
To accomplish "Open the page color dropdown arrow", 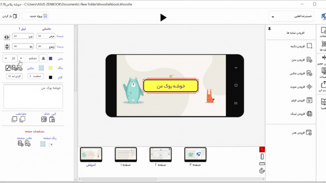I will (51, 145).
